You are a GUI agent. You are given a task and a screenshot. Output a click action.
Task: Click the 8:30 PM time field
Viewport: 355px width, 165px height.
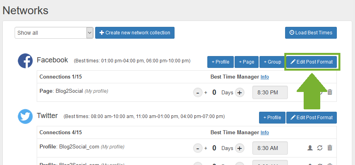point(270,92)
